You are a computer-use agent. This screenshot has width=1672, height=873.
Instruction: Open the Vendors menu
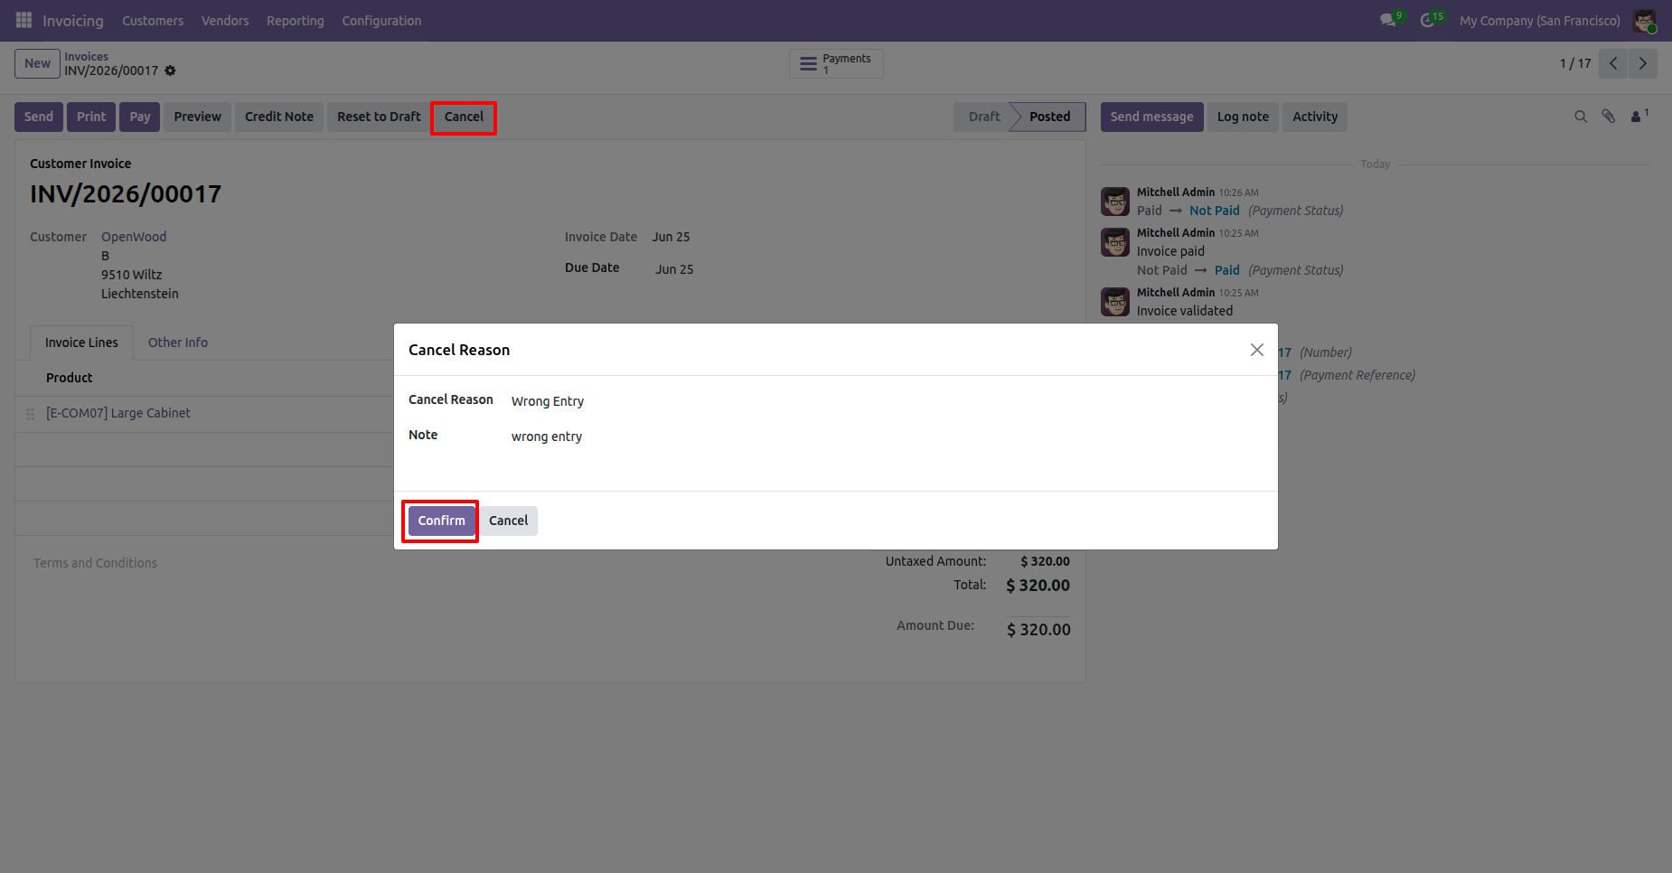tap(225, 21)
